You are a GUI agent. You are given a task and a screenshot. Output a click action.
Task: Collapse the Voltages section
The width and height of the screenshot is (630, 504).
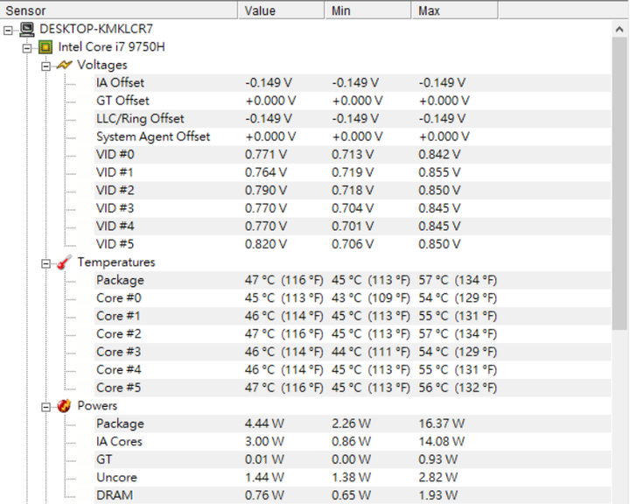point(46,66)
